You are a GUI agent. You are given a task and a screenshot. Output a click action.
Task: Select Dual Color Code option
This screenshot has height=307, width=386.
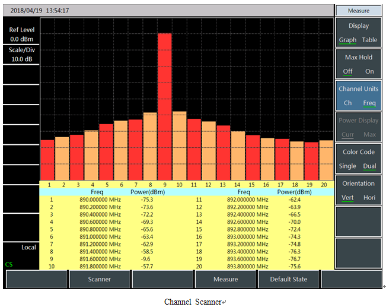pyautogui.click(x=369, y=166)
